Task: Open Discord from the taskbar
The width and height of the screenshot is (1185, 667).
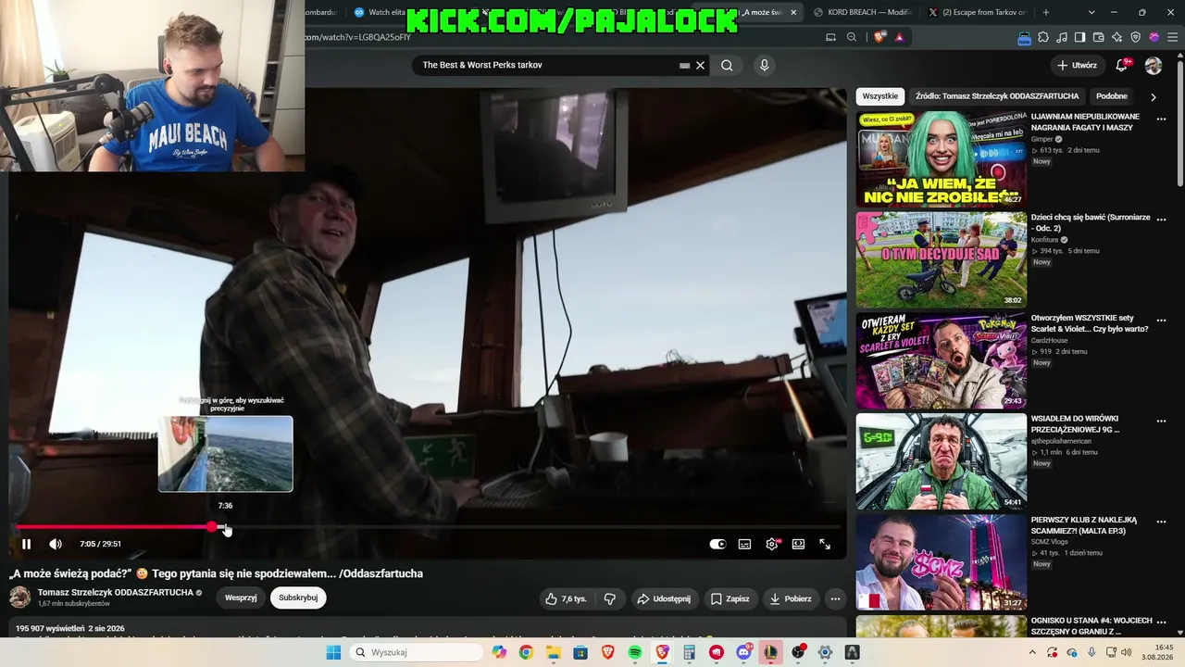Action: point(744,652)
